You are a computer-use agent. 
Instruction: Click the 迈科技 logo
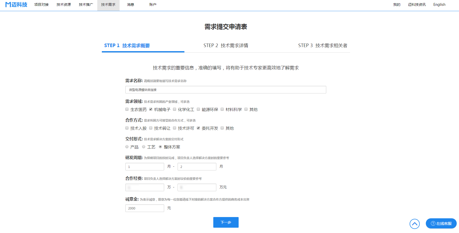click(x=16, y=5)
